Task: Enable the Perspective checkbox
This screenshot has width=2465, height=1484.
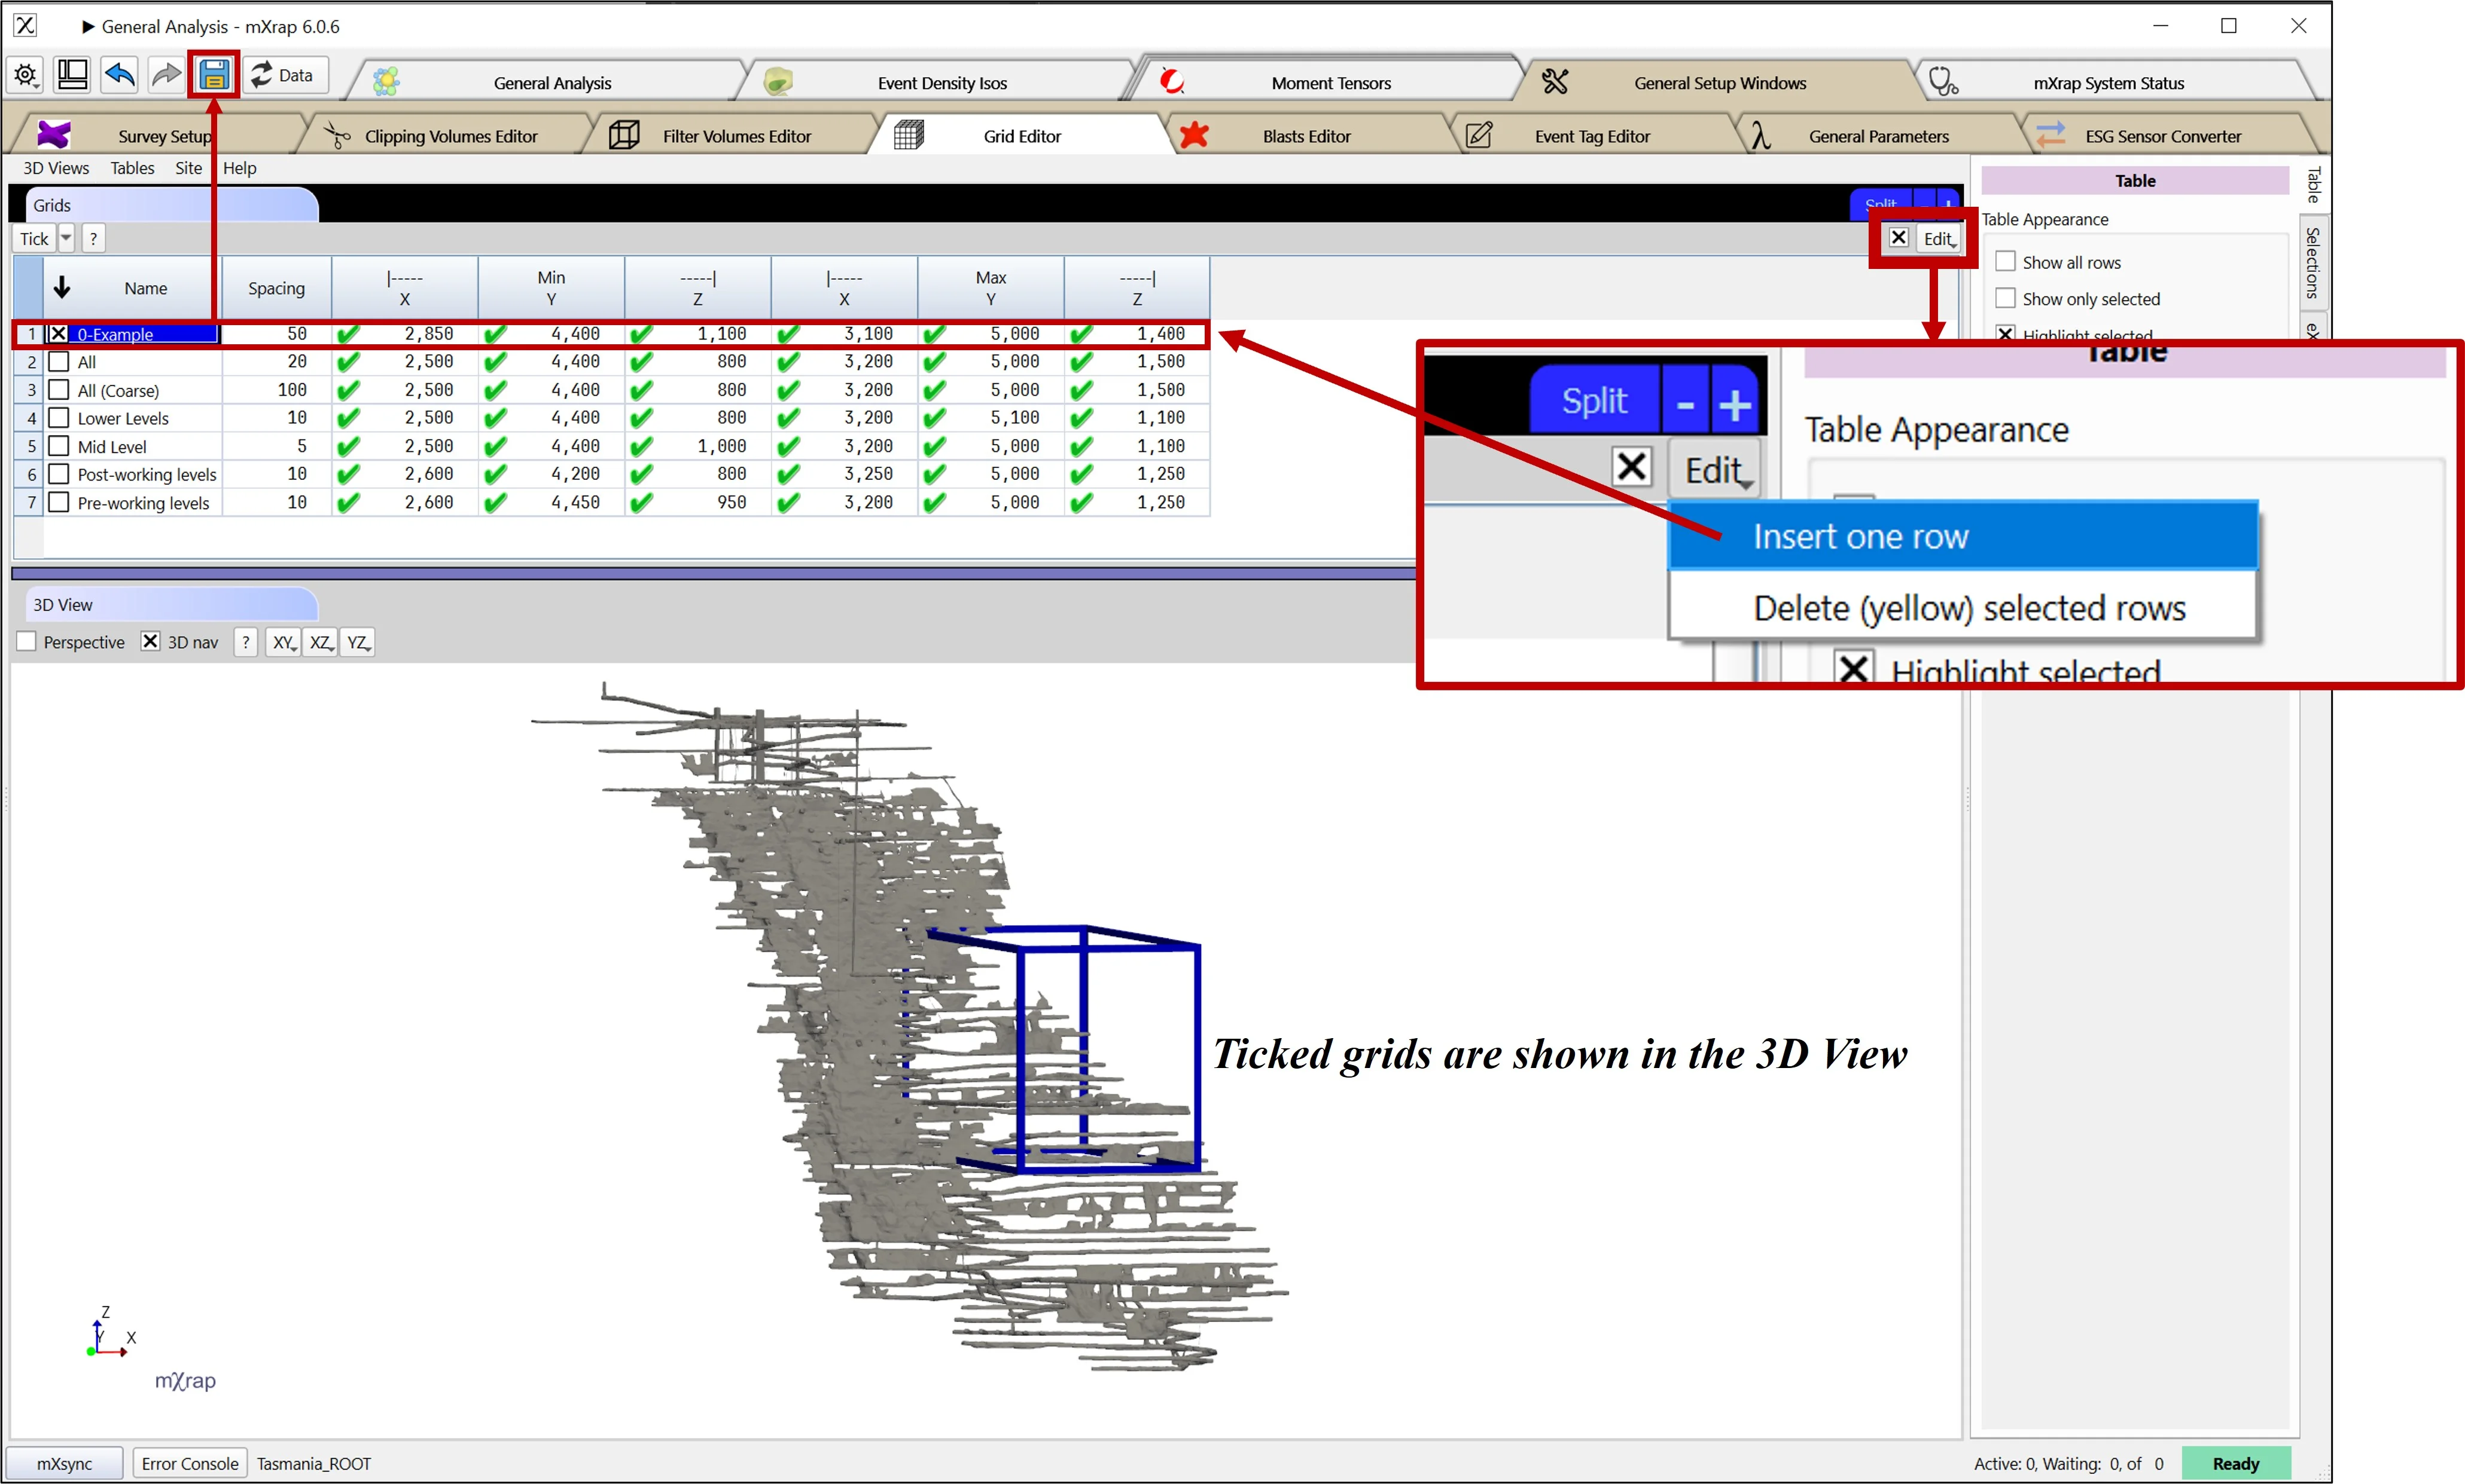Action: pos(27,641)
